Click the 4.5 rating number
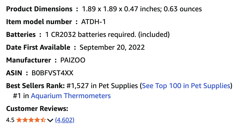 click(x=10, y=120)
